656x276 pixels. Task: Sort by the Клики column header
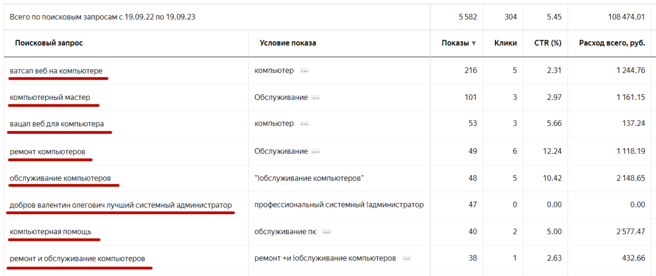505,43
